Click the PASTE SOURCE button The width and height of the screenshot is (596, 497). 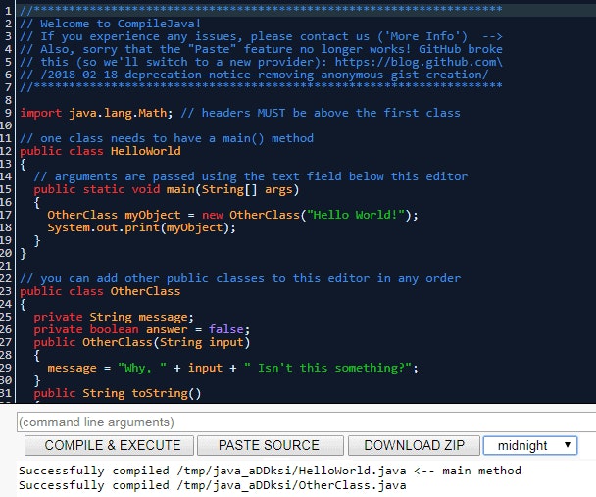pyautogui.click(x=271, y=445)
